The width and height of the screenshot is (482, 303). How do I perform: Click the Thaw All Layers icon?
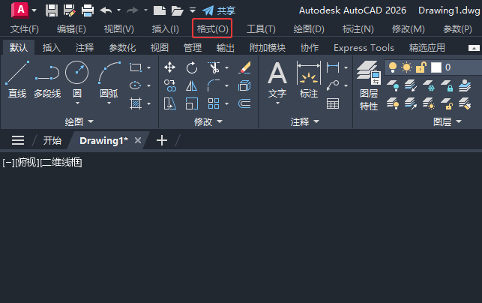point(429,103)
